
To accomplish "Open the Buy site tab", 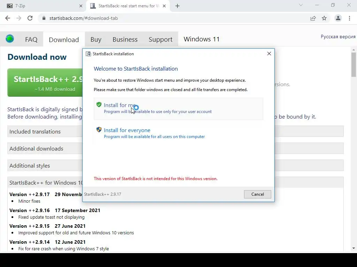I will (x=96, y=40).
